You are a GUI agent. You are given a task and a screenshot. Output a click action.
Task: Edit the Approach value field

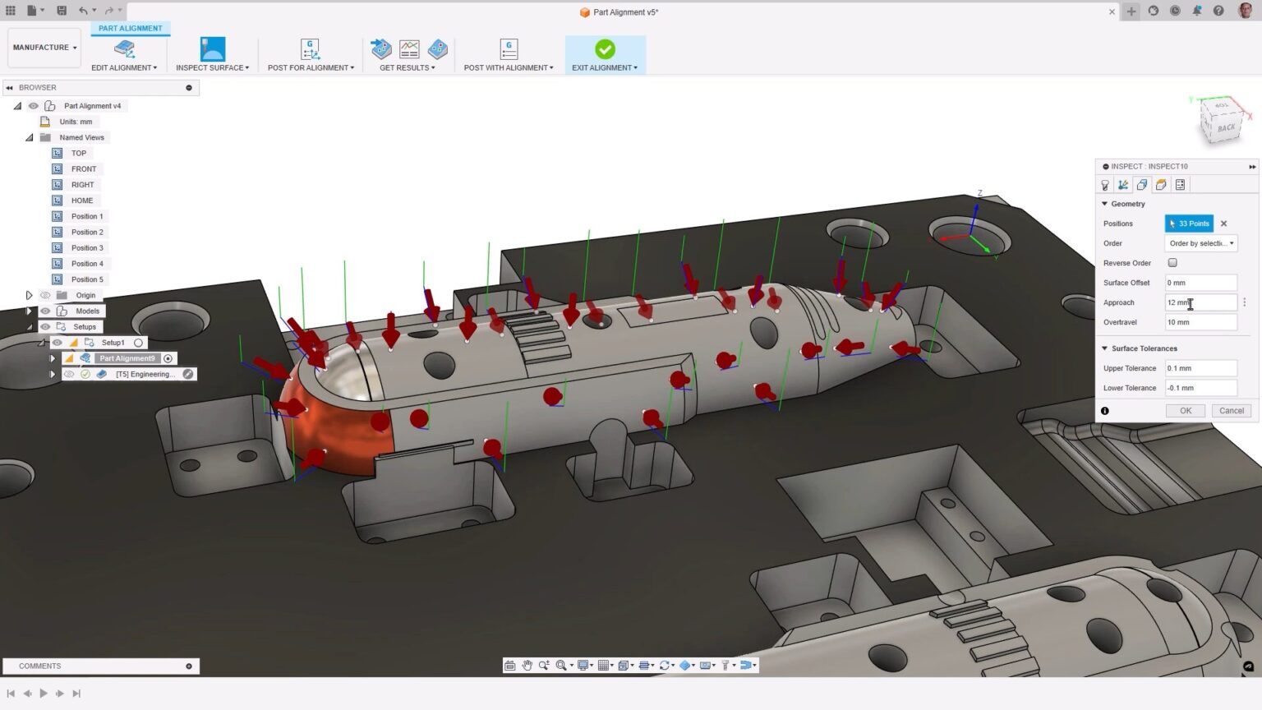1200,302
